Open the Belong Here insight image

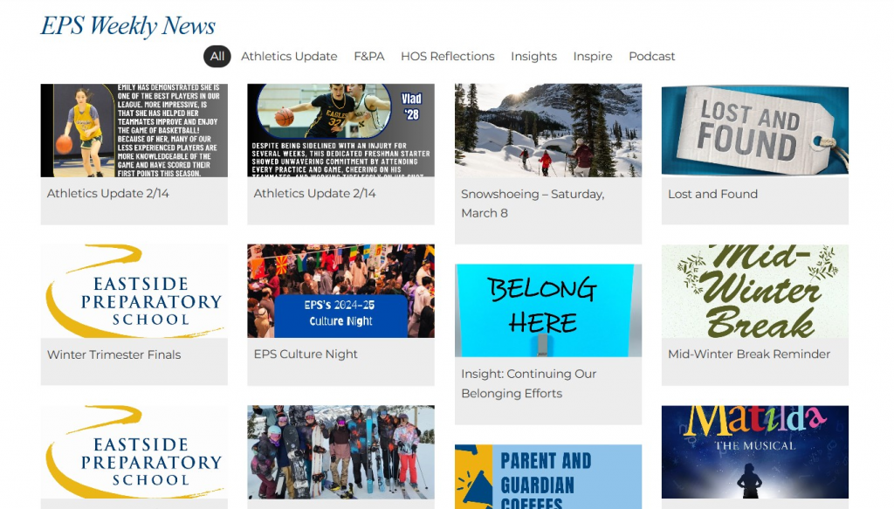point(548,310)
